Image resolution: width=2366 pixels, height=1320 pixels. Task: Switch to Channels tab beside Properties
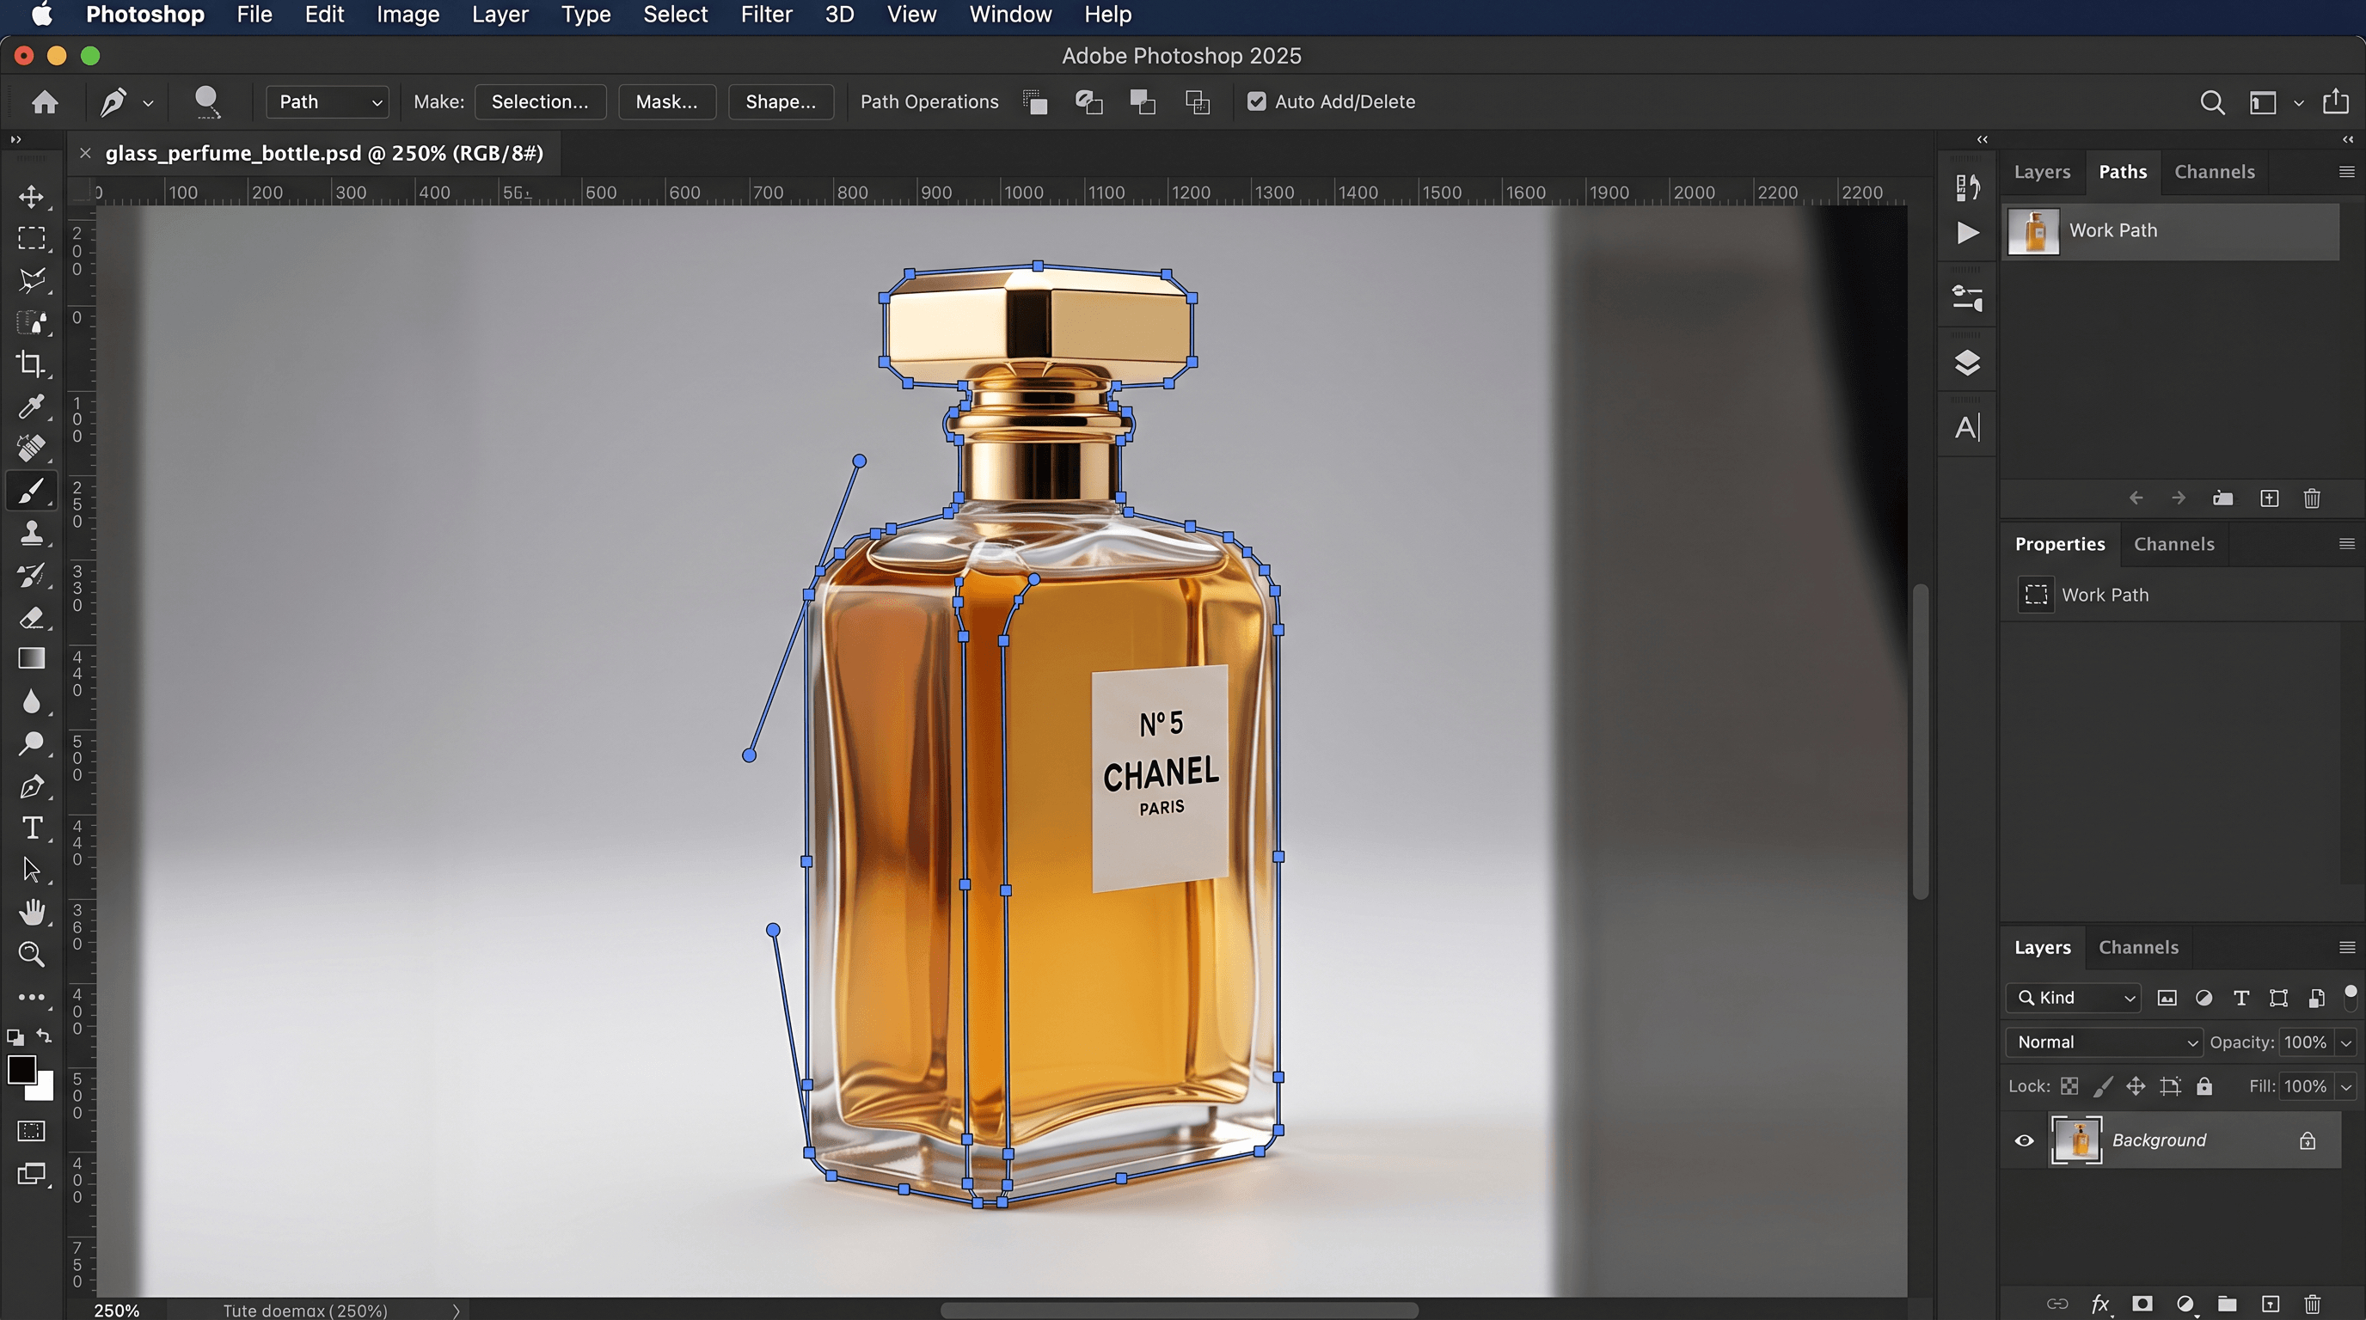click(x=2174, y=543)
